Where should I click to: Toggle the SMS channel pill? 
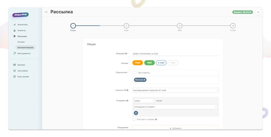[149, 63]
